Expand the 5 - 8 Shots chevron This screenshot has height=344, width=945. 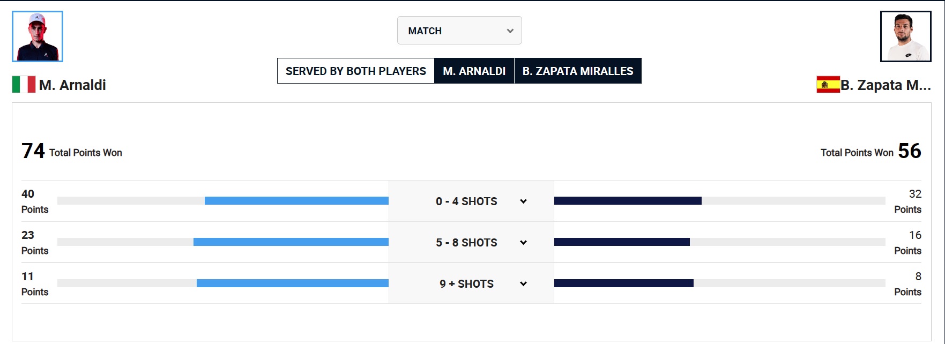[x=523, y=243]
